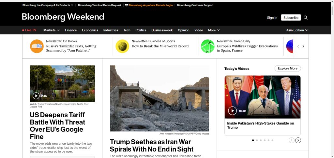Open 'Trump Seethes as Iran War' headline
Viewport: 334px width, 158px height.
[x=152, y=145]
